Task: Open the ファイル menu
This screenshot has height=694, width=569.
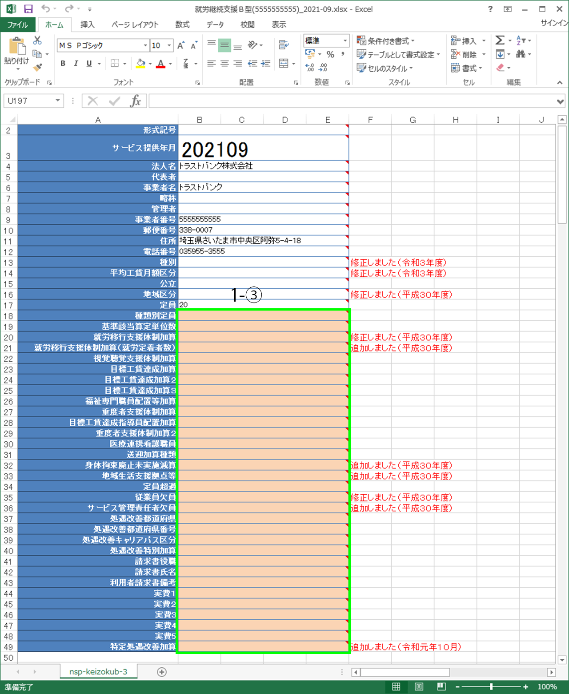Action: pos(18,25)
